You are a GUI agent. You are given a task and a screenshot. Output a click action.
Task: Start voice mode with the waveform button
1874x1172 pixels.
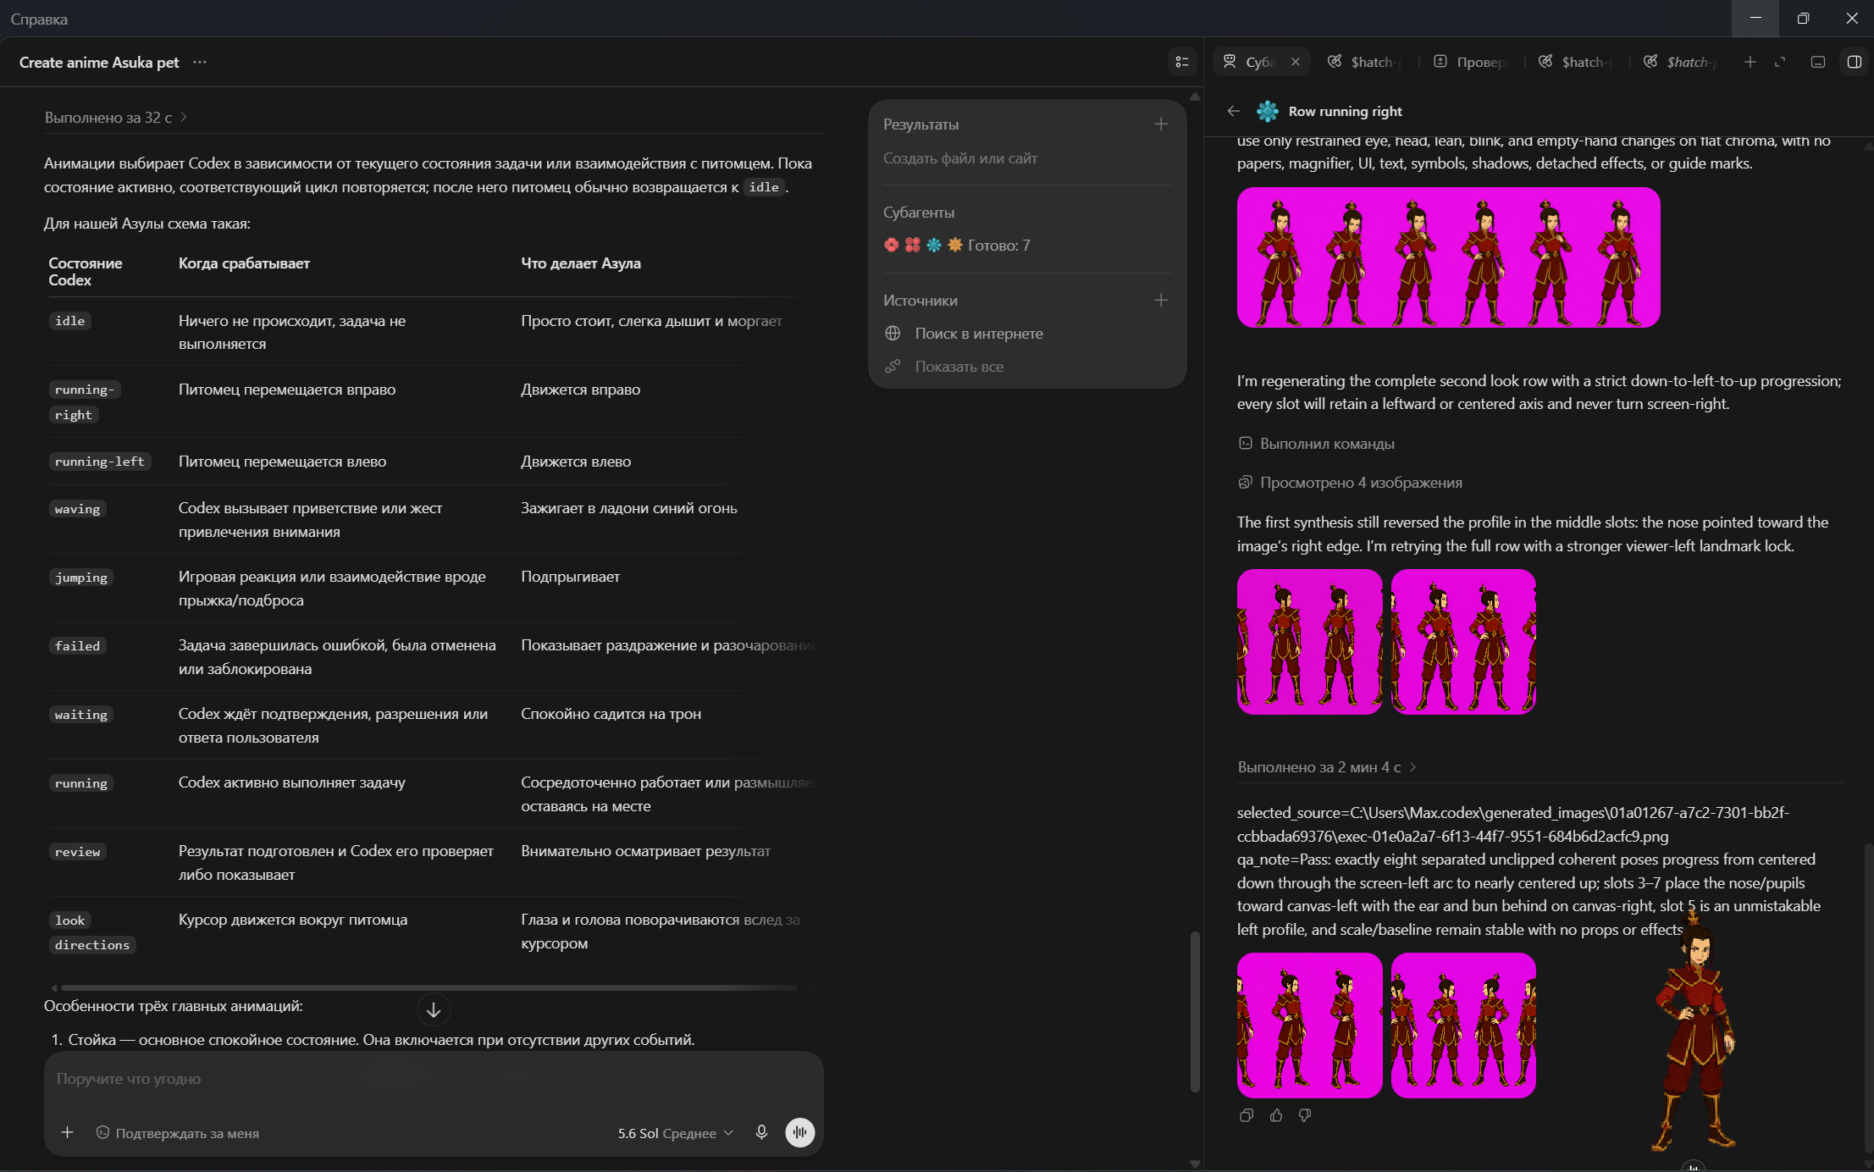coord(800,1132)
